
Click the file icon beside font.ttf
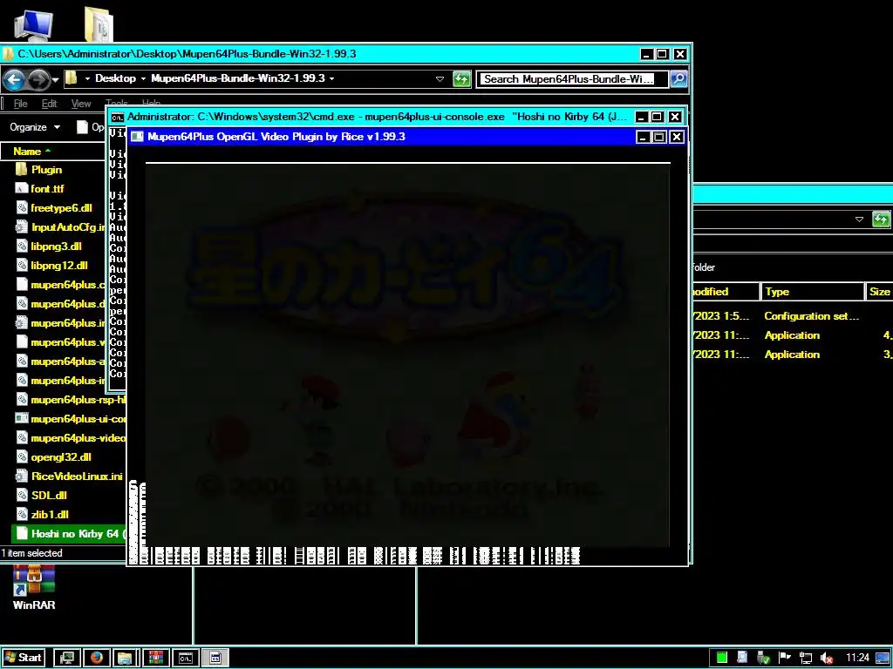point(22,188)
